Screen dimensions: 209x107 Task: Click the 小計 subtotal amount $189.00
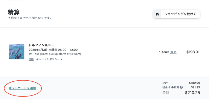[194, 83]
